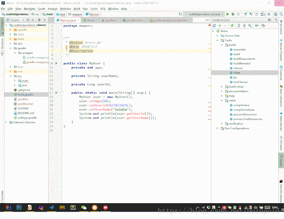Start debugging with the bug icon
284x219 pixels.
click(x=233, y=14)
